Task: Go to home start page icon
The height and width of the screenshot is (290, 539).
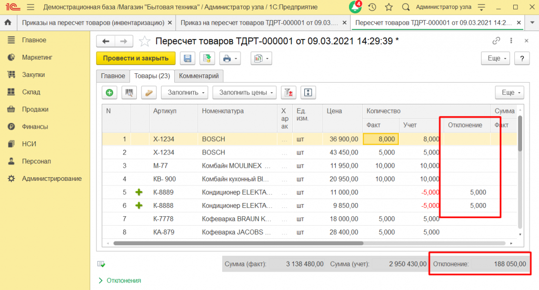Action: (x=7, y=23)
